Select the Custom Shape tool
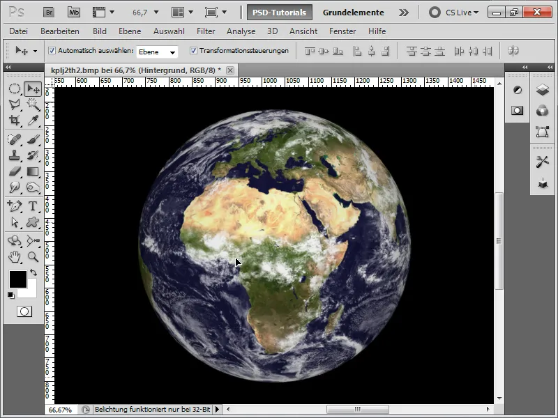The image size is (558, 418). 33,222
